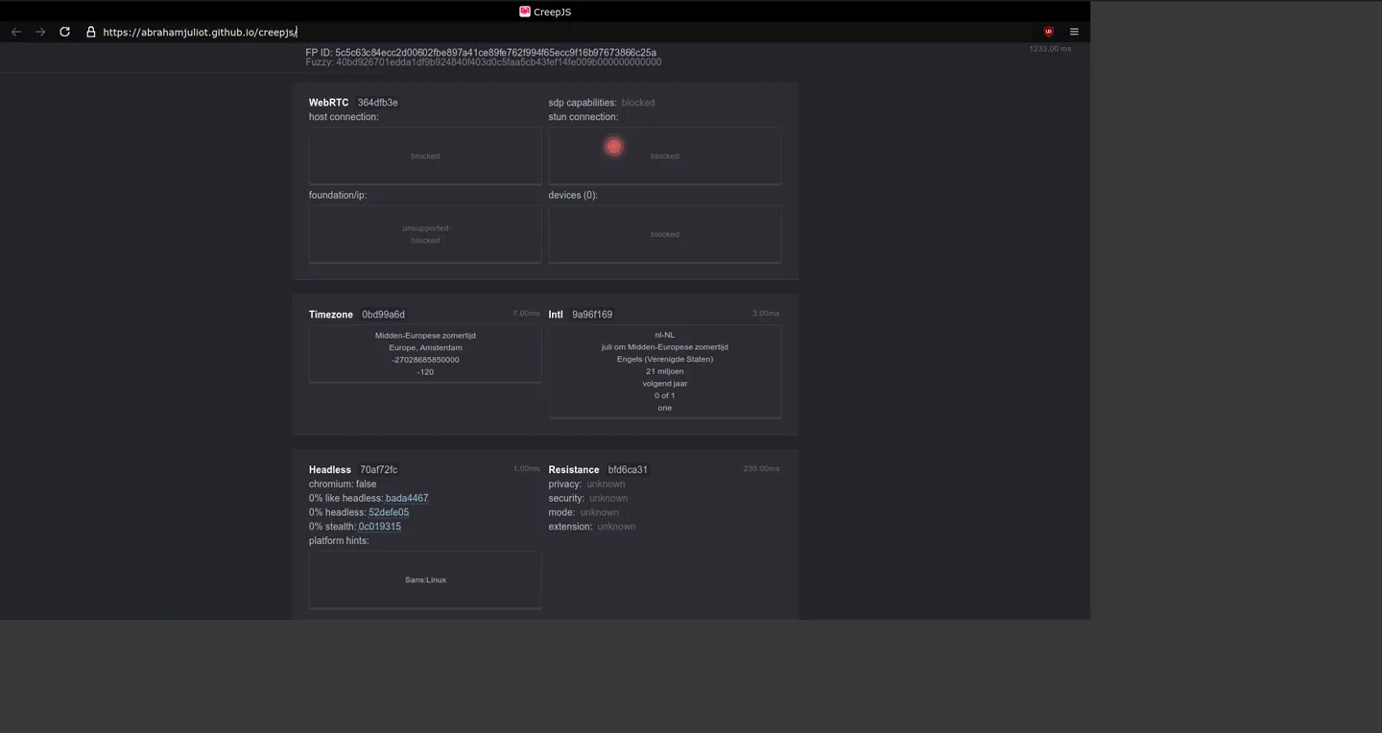Viewport: 1382px width, 733px height.
Task: Click the padlock icon in address bar
Action: click(91, 32)
